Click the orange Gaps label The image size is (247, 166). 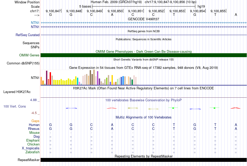click(x=35, y=121)
